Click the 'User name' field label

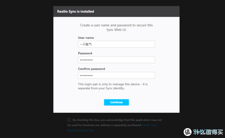[86, 38]
